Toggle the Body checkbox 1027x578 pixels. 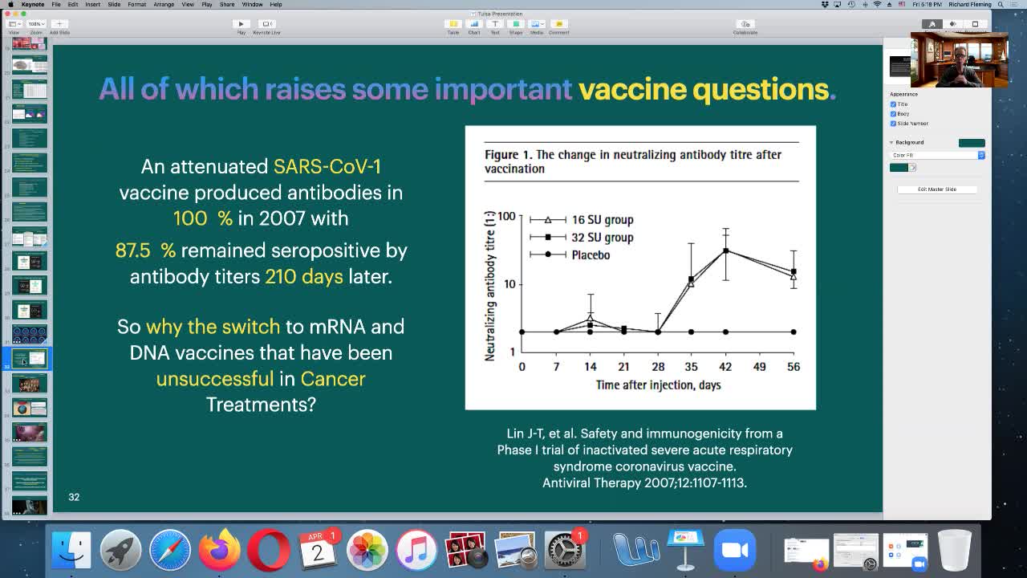[893, 114]
